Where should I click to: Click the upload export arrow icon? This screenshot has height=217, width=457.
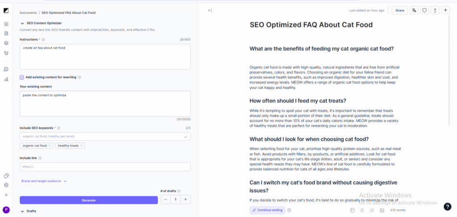(x=435, y=10)
